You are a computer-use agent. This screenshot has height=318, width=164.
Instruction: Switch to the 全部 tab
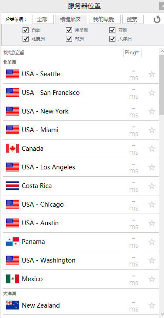[43, 19]
